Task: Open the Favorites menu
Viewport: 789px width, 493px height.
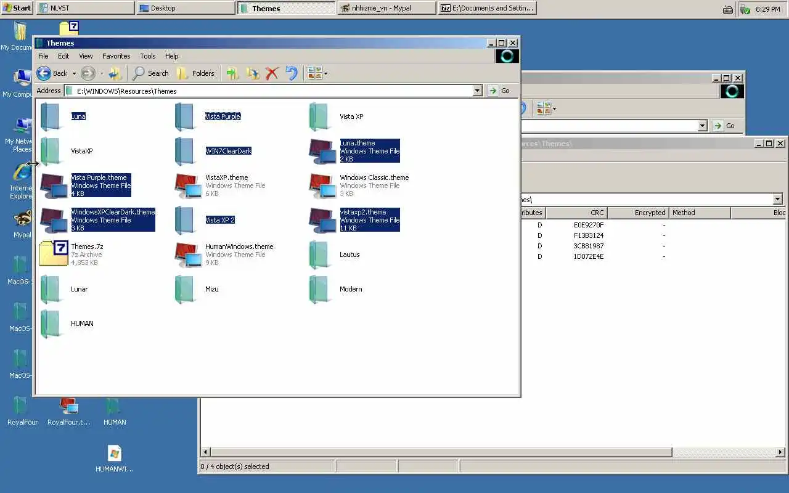Action: click(x=116, y=56)
